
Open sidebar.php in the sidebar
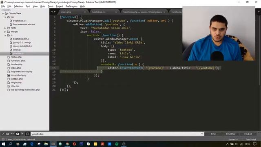[x=17, y=79]
